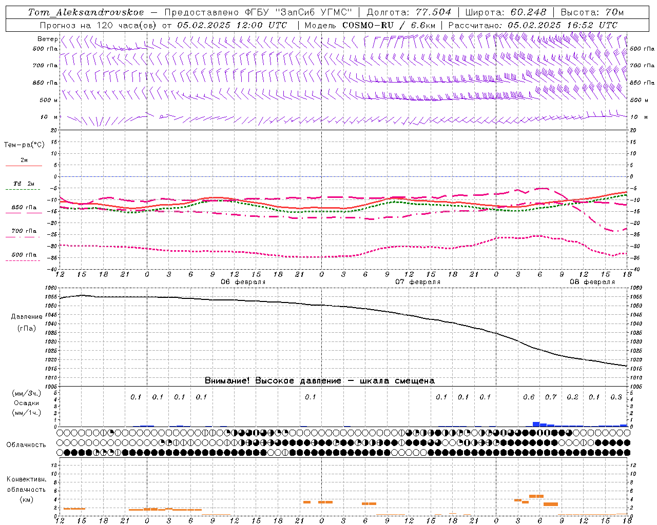
Task: Click the Ветер label beside the wind barbs
Action: [47, 39]
